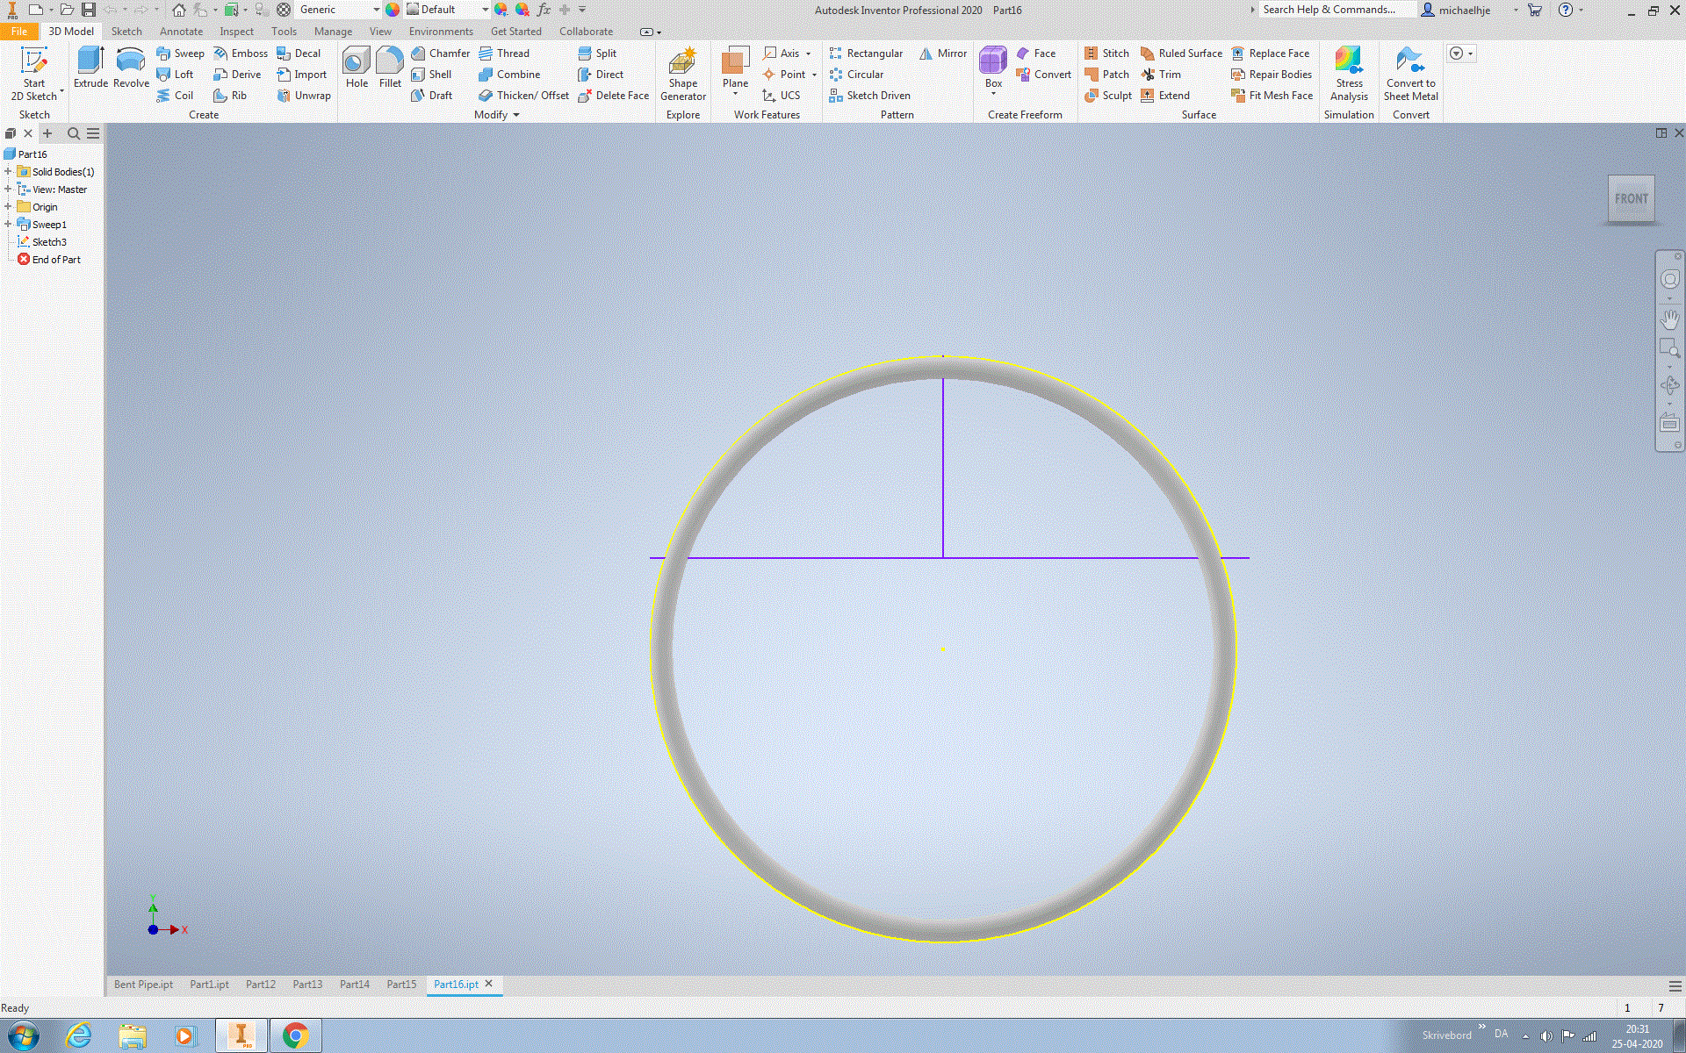1686x1053 pixels.
Task: Click FRONT on the ViewCube
Action: pos(1631,198)
